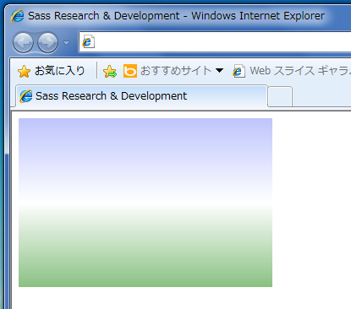Viewport: 351px width, 309px height.
Task: Click the gradient box in the page
Action: pos(145,203)
